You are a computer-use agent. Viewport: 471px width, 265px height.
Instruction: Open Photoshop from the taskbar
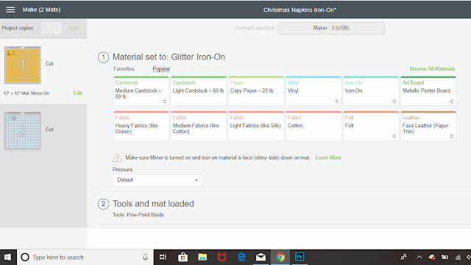coord(300,257)
